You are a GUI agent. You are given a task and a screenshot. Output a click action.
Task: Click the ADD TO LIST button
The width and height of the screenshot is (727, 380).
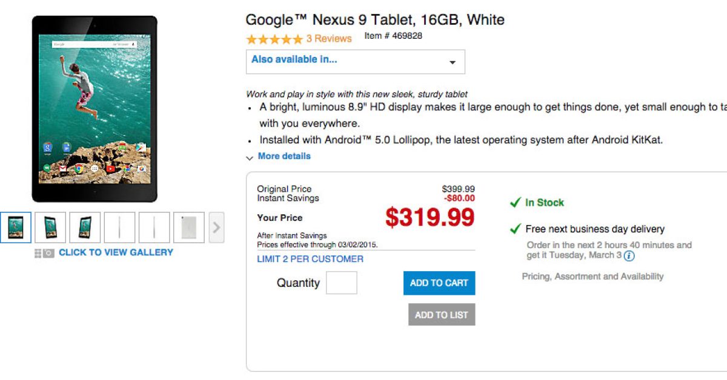coord(442,315)
